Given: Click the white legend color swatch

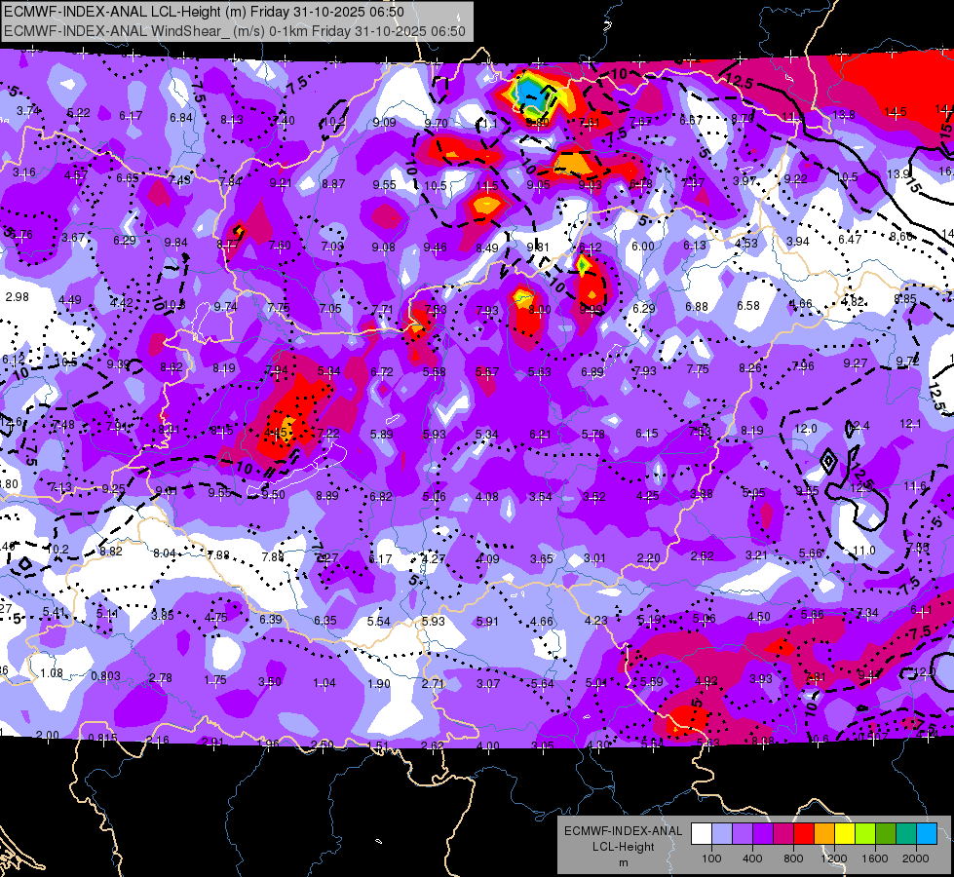Looking at the screenshot, I should coord(702,834).
